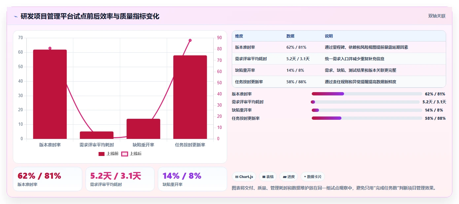Image resolution: width=459 pixels, height=204 pixels.
Task: Click the line point above the 任务按时更新率 bar
Action: [x=190, y=40]
